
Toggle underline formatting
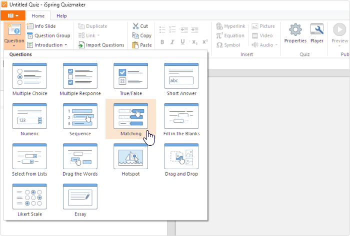tap(182, 42)
